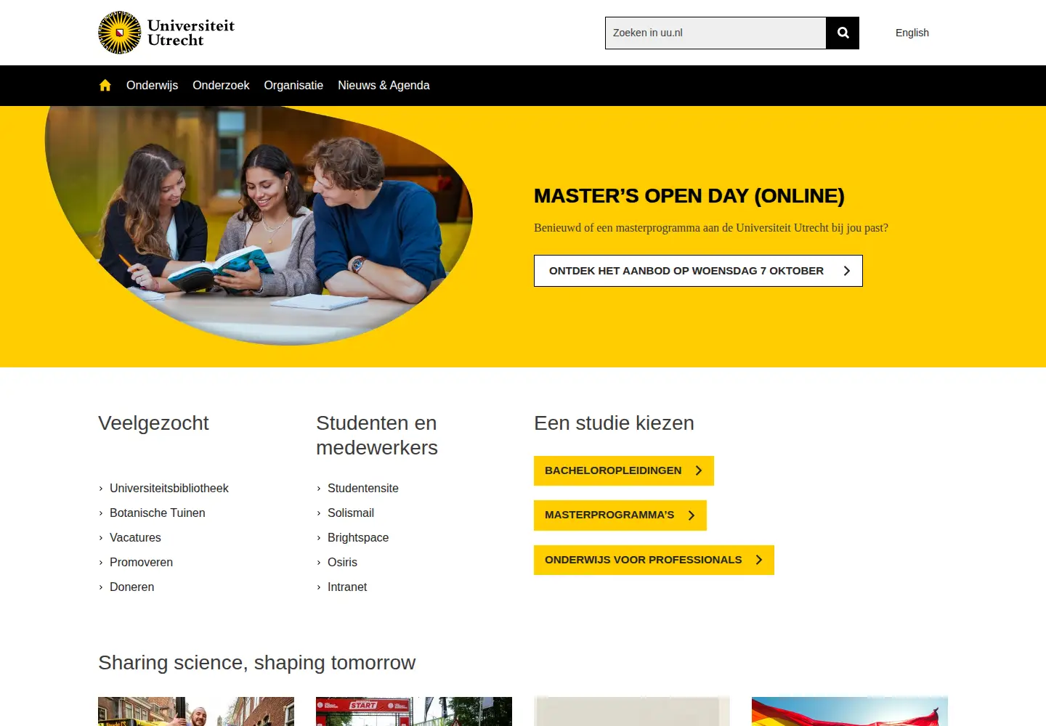Open the Onderwijs menu
The image size is (1046, 726).
(152, 86)
